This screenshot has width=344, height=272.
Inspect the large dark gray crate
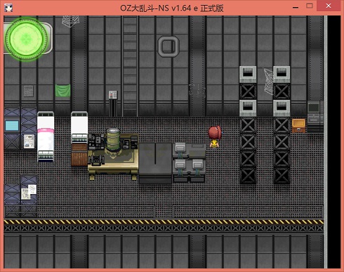(x=155, y=163)
